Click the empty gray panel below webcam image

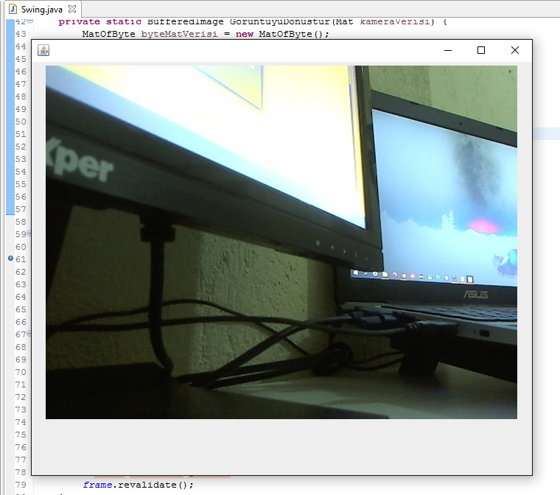point(281,446)
